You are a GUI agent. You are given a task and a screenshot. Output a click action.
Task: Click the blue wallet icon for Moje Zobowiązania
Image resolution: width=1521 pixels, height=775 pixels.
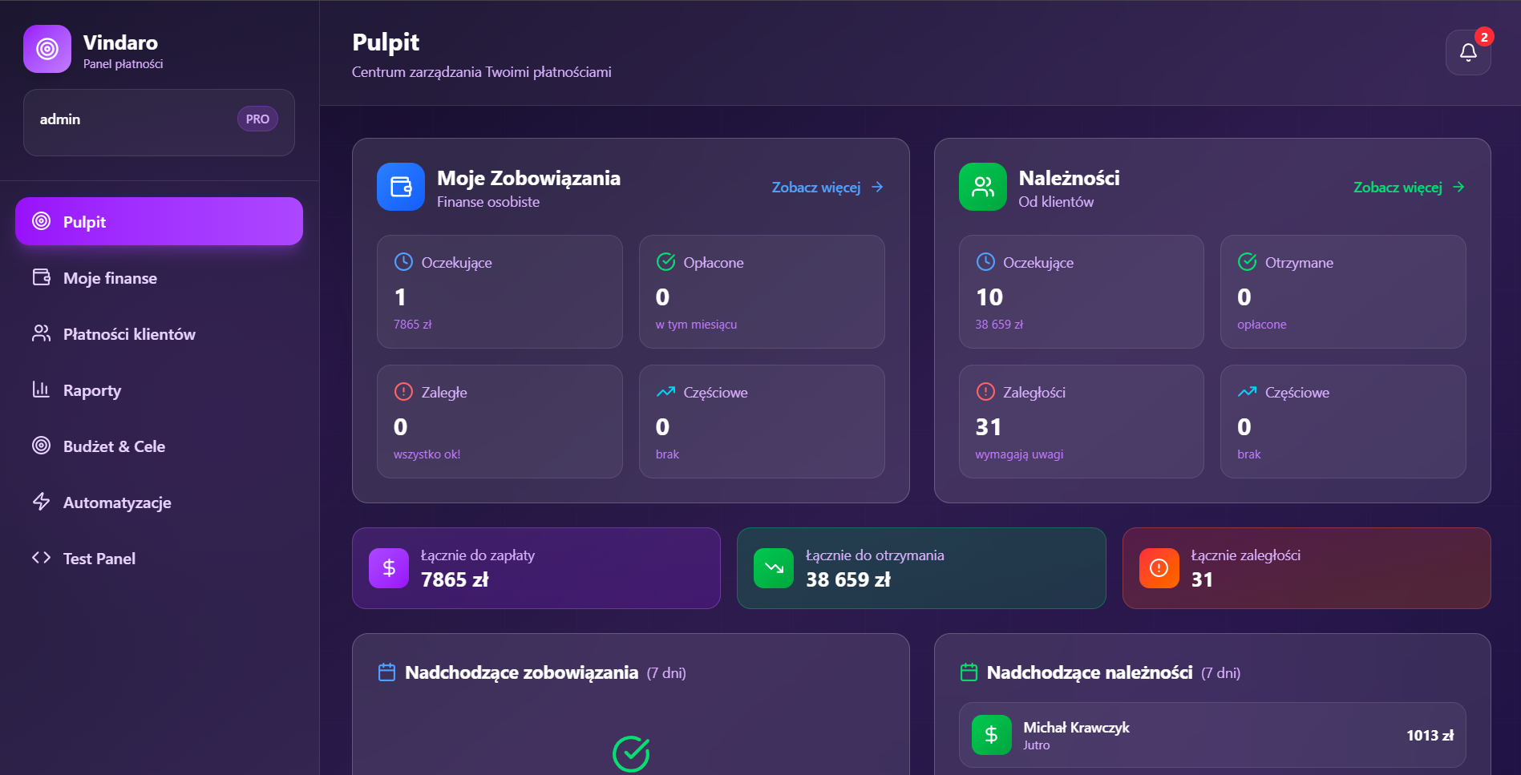[400, 187]
